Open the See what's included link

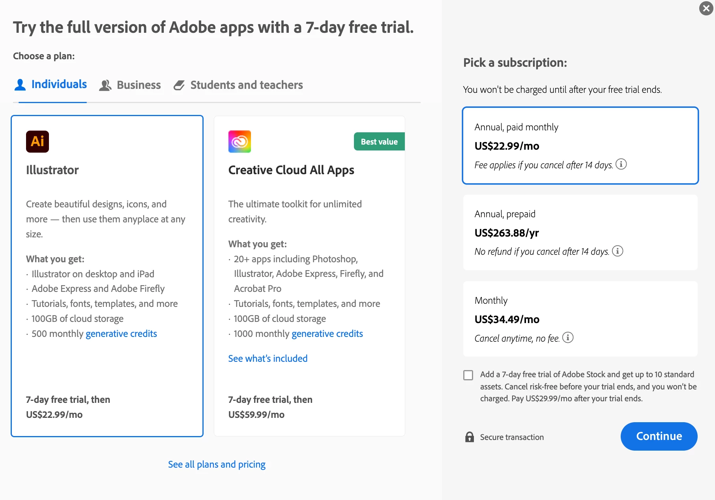pos(268,359)
